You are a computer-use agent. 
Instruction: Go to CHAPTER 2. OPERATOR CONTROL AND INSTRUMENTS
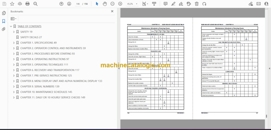[53, 48]
